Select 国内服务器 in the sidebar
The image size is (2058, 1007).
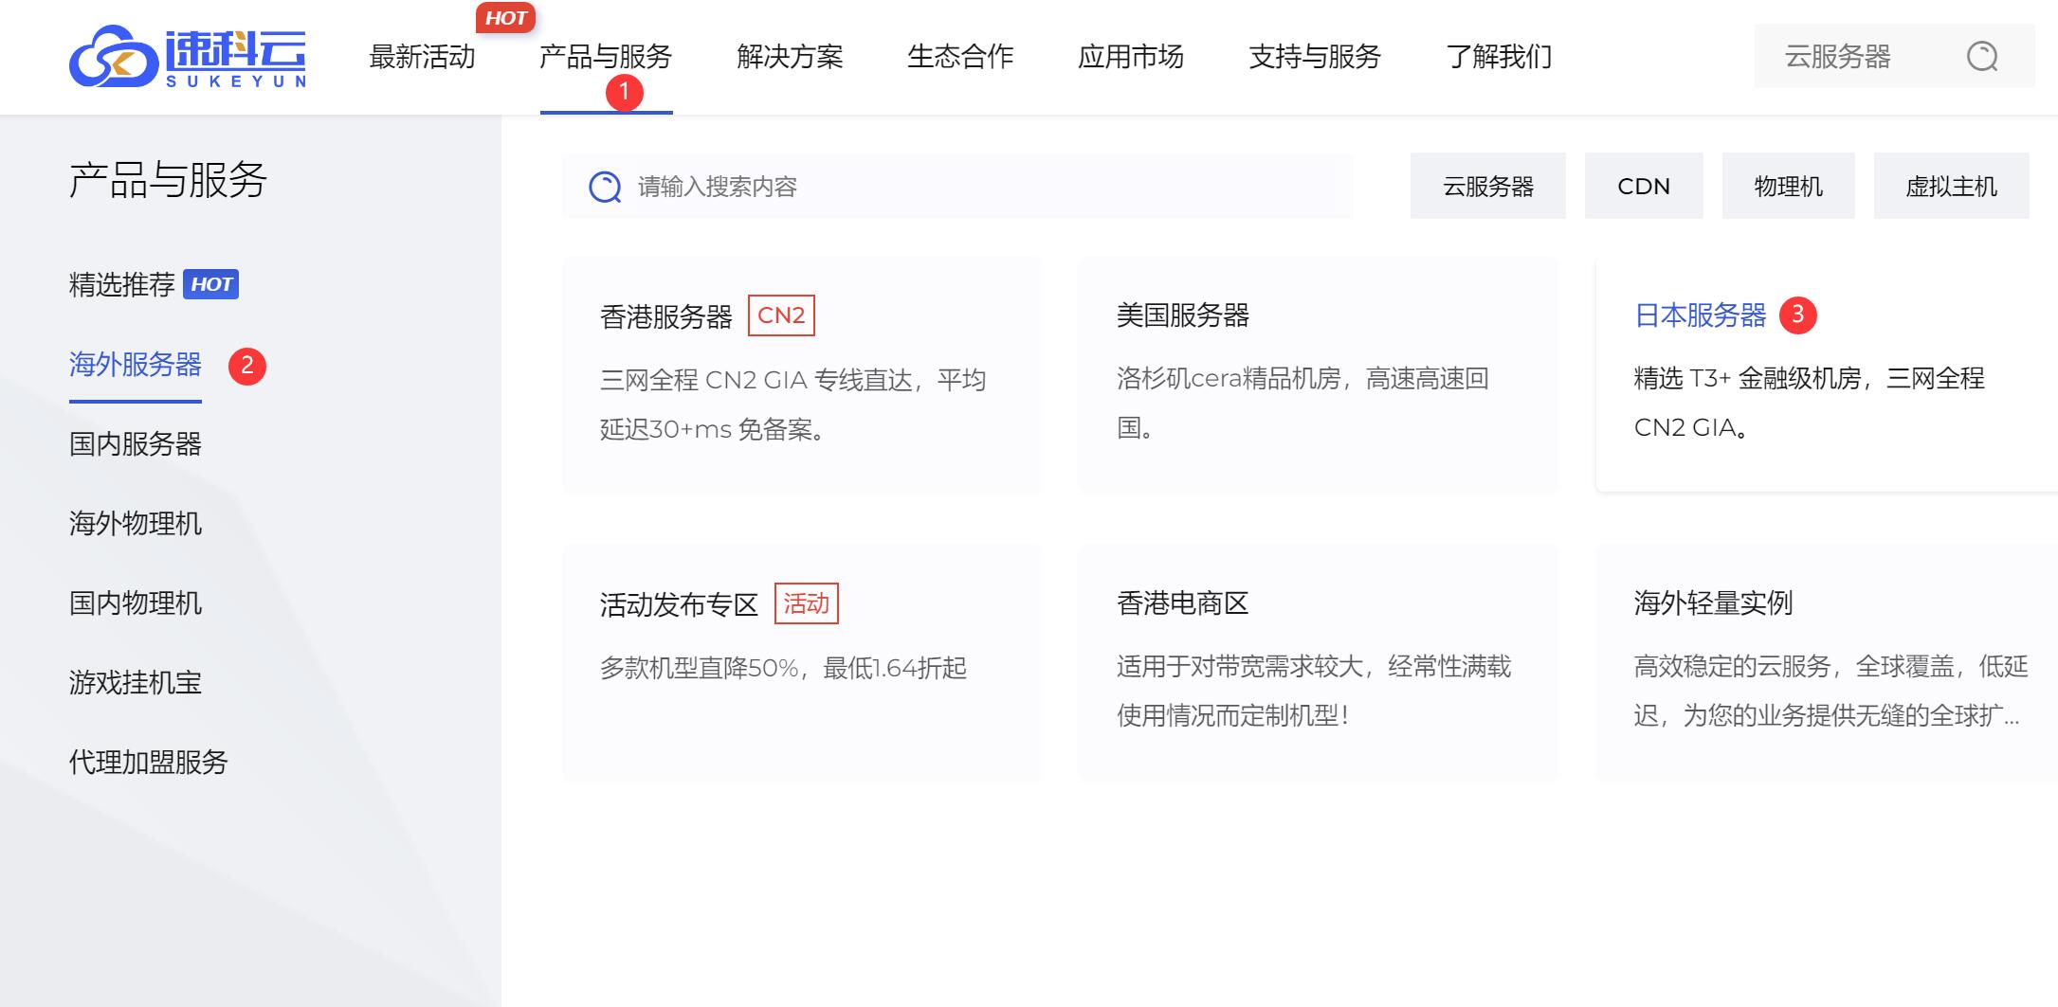[136, 443]
